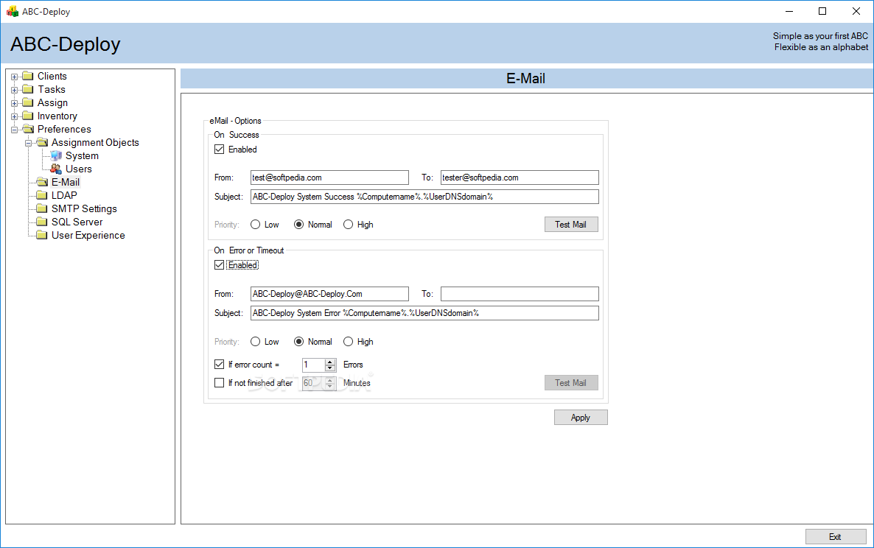This screenshot has height=548, width=874.
Task: Click the SMTP Settings folder icon
Action: (42, 209)
